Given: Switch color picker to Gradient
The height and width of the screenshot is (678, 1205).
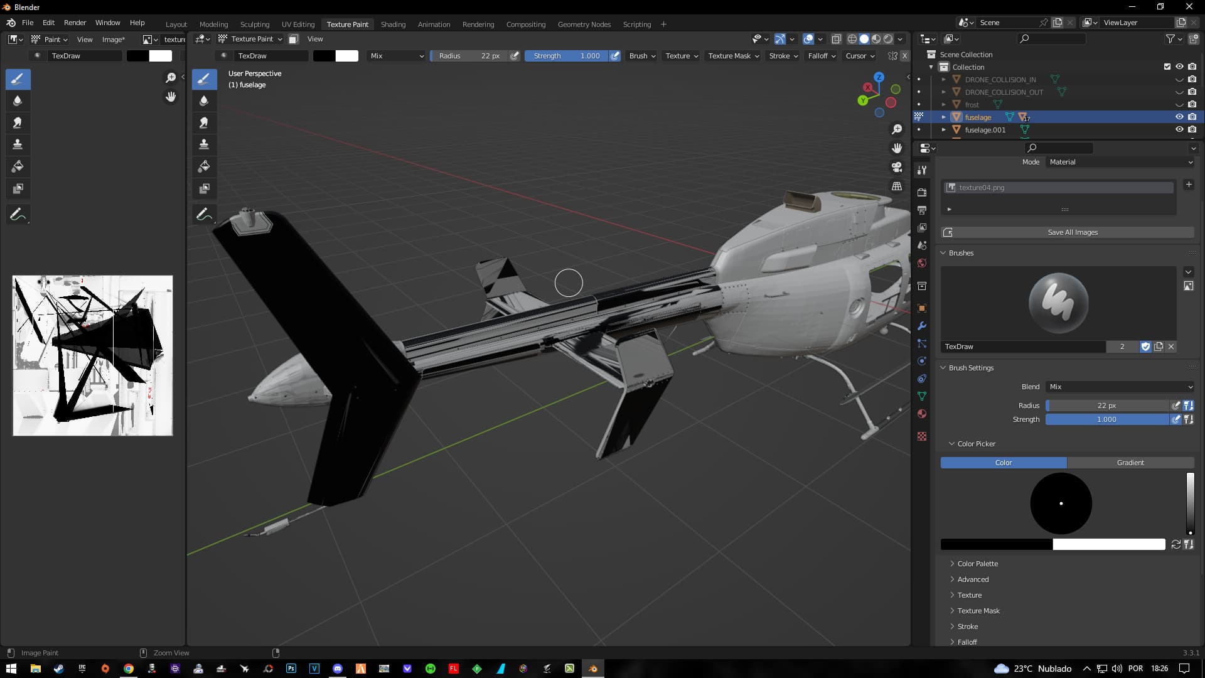Looking at the screenshot, I should tap(1130, 463).
